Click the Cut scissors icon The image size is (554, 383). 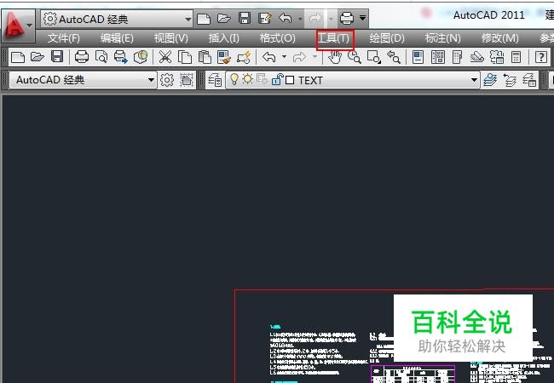click(165, 57)
